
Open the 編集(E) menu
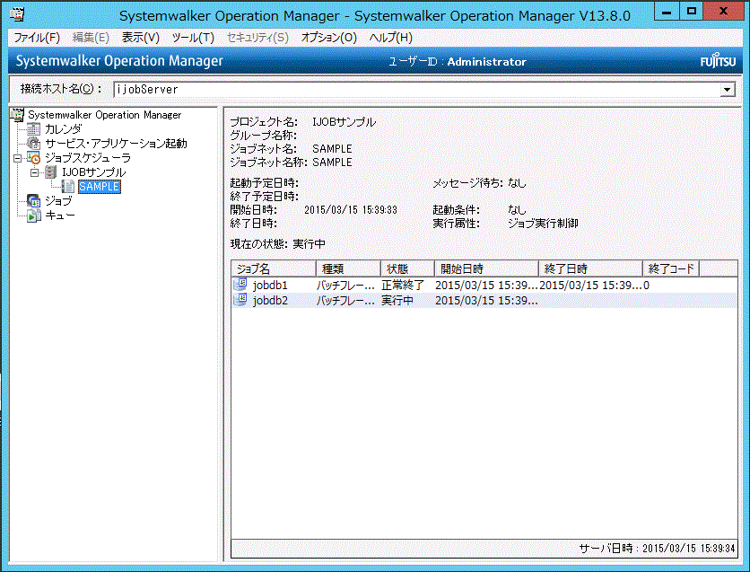tap(91, 38)
